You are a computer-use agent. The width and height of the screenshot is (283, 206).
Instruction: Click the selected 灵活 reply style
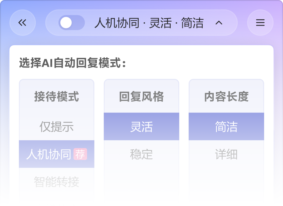tap(141, 126)
